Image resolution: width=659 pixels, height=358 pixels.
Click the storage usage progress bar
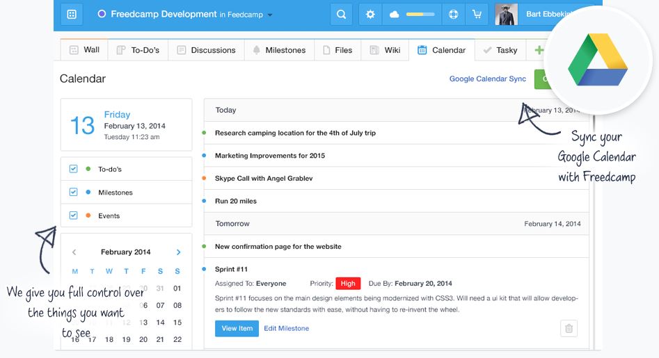tap(420, 15)
